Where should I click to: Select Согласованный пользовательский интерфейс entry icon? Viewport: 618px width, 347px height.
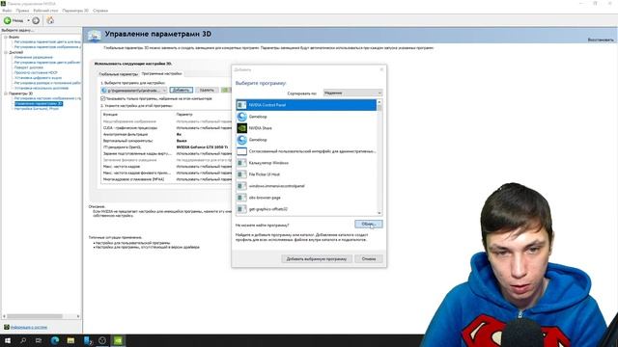(241, 151)
